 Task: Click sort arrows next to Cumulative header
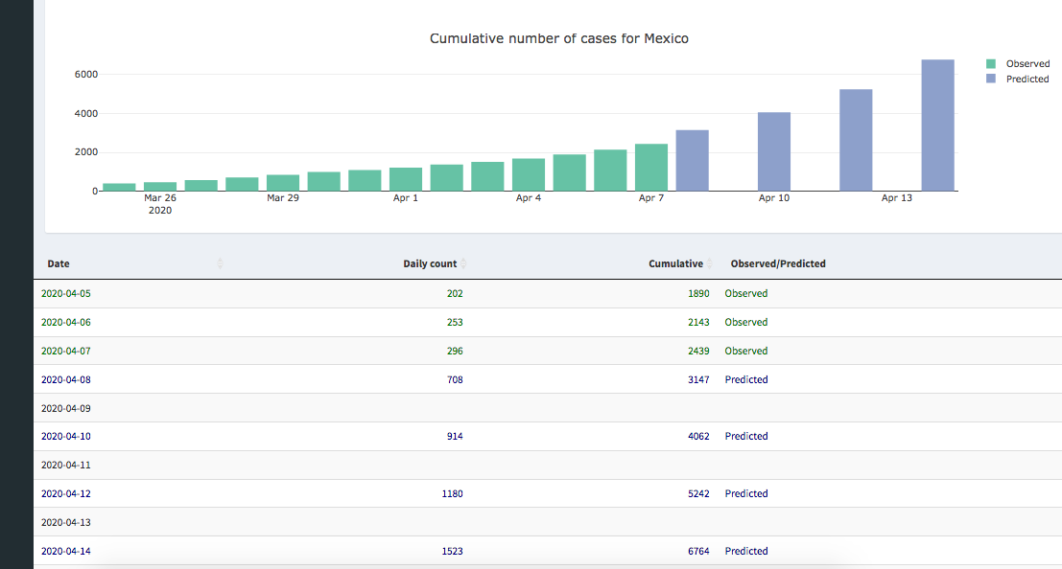click(710, 263)
